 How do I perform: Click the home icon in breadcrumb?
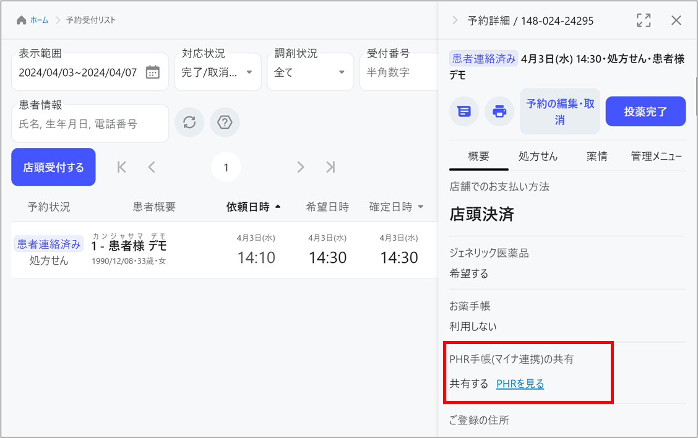pyautogui.click(x=22, y=20)
